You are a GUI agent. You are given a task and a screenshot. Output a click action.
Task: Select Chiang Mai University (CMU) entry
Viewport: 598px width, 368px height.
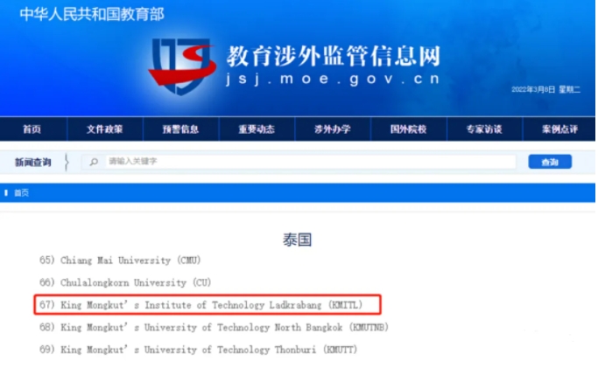click(120, 260)
